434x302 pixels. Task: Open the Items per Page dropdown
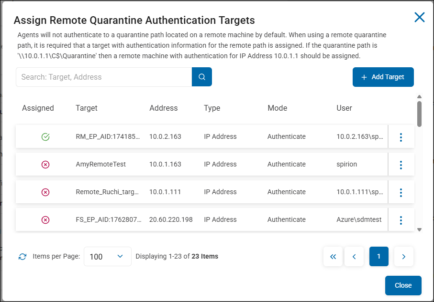click(107, 257)
